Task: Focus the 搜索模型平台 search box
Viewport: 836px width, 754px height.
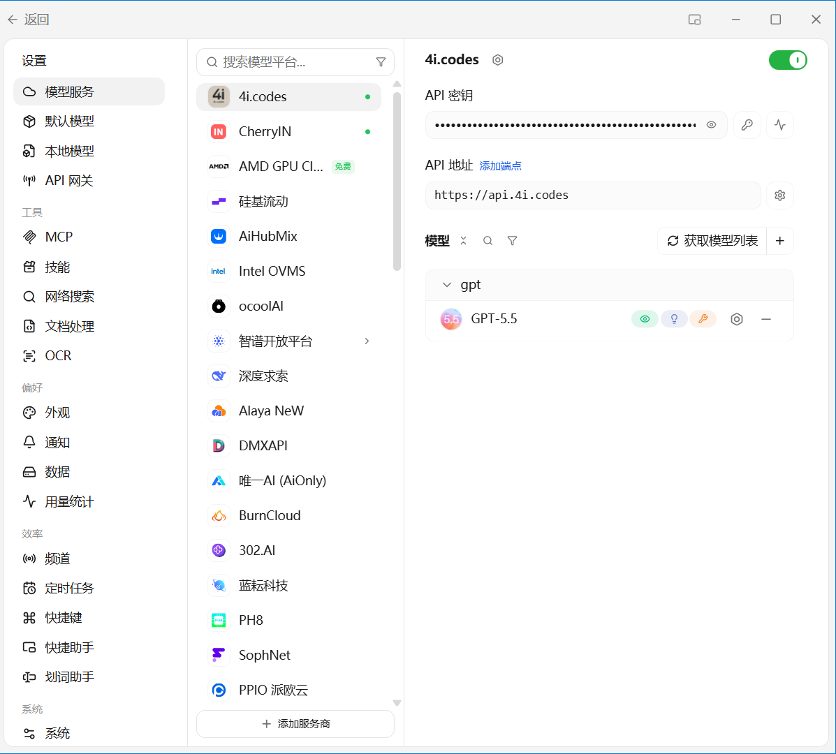Action: click(295, 62)
